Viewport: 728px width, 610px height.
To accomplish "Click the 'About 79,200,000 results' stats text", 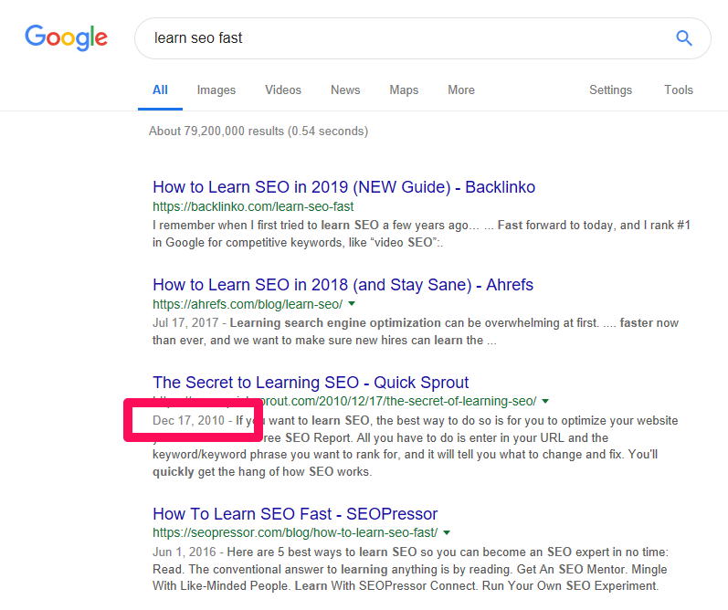I will click(x=258, y=131).
